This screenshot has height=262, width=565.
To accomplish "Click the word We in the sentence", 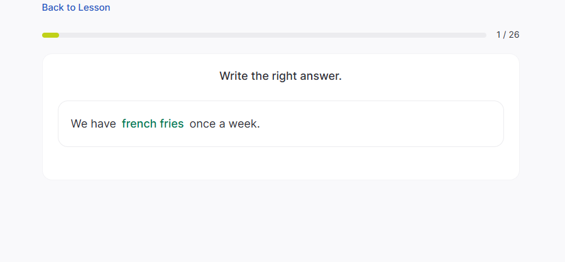I will click(79, 124).
